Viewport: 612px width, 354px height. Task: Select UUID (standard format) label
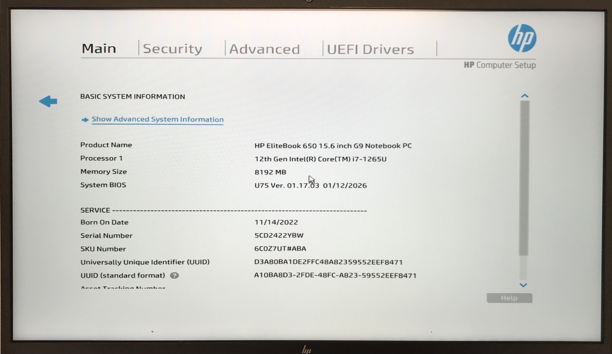pos(123,275)
